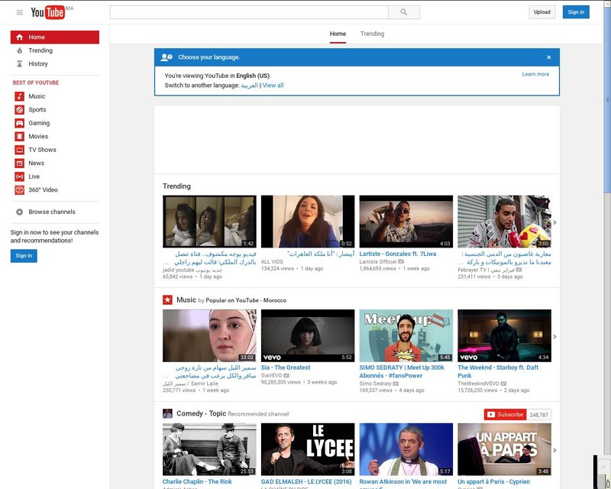Click Sign in button in header
The height and width of the screenshot is (489, 611).
pyautogui.click(x=576, y=12)
